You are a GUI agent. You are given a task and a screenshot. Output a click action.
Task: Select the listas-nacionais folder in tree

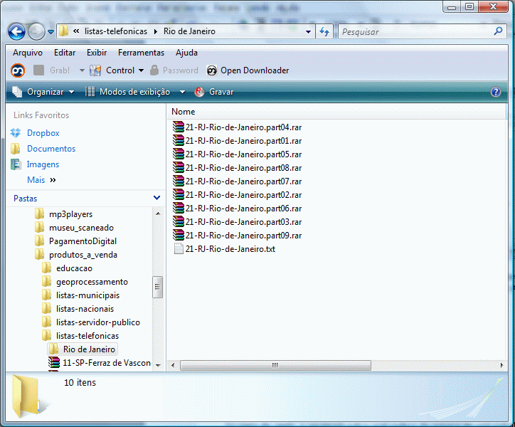click(x=85, y=309)
